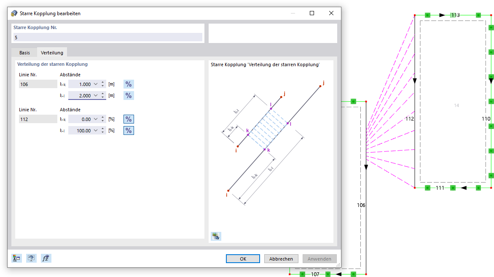Open the units and decimals icon at bottom-left
This screenshot has height=277, width=494.
click(16, 258)
